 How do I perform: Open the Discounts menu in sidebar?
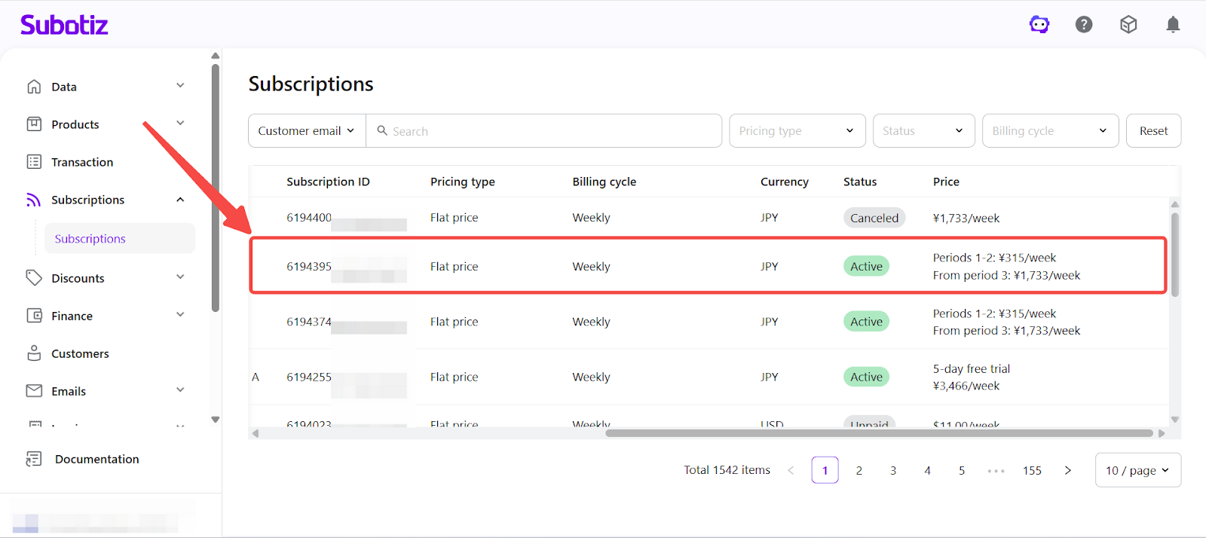click(78, 278)
